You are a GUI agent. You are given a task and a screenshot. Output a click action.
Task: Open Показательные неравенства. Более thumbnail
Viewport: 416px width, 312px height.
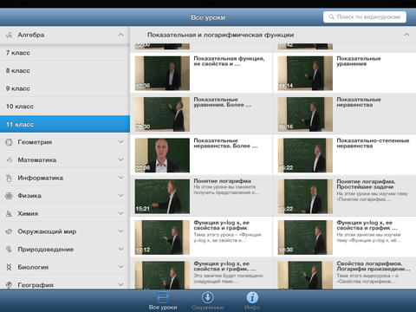[x=162, y=155]
